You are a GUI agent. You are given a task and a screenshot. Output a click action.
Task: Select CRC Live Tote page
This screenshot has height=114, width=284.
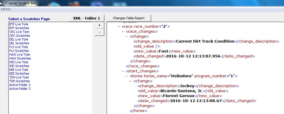[x=19, y=32]
